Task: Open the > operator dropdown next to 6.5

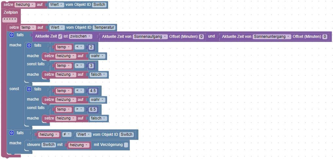Action: [79, 109]
